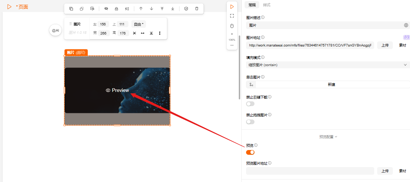Click 新建 under 单击图片

point(332,85)
